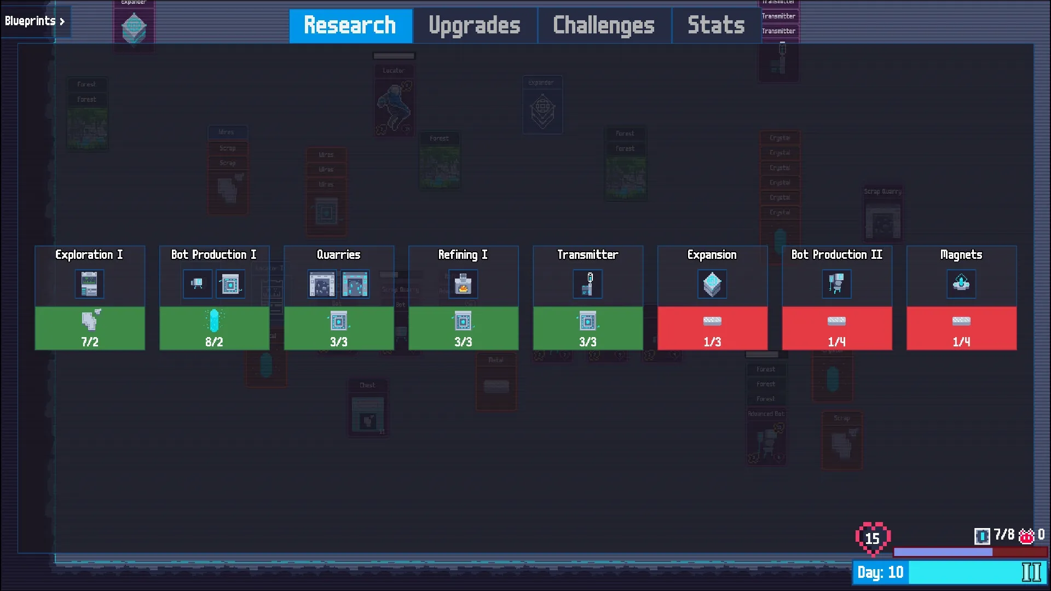Click the magnet device icon in Magnets

click(961, 284)
